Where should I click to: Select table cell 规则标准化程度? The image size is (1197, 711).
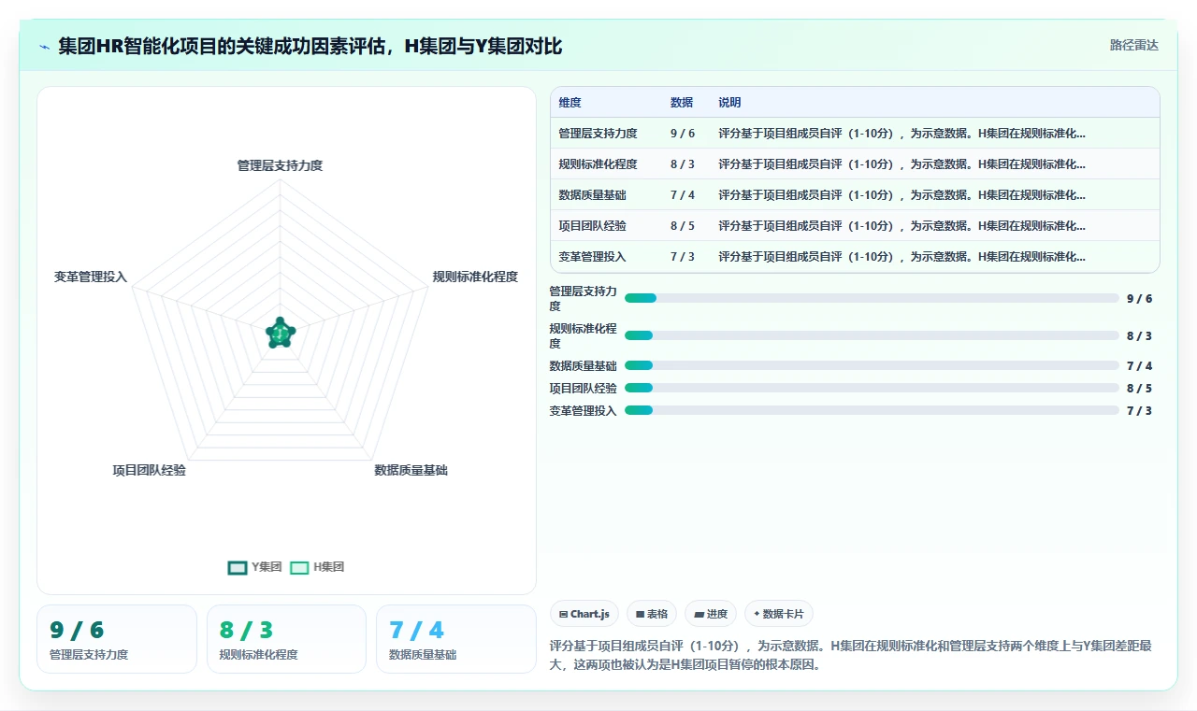(x=598, y=164)
